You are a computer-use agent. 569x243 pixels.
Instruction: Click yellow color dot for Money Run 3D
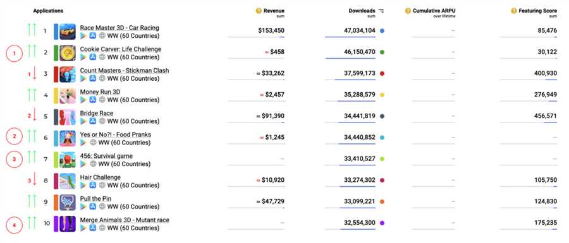[382, 95]
